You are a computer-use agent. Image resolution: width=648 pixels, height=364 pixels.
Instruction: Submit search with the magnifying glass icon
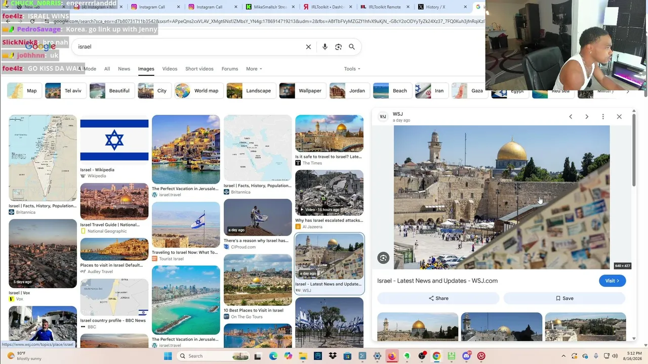[352, 47]
